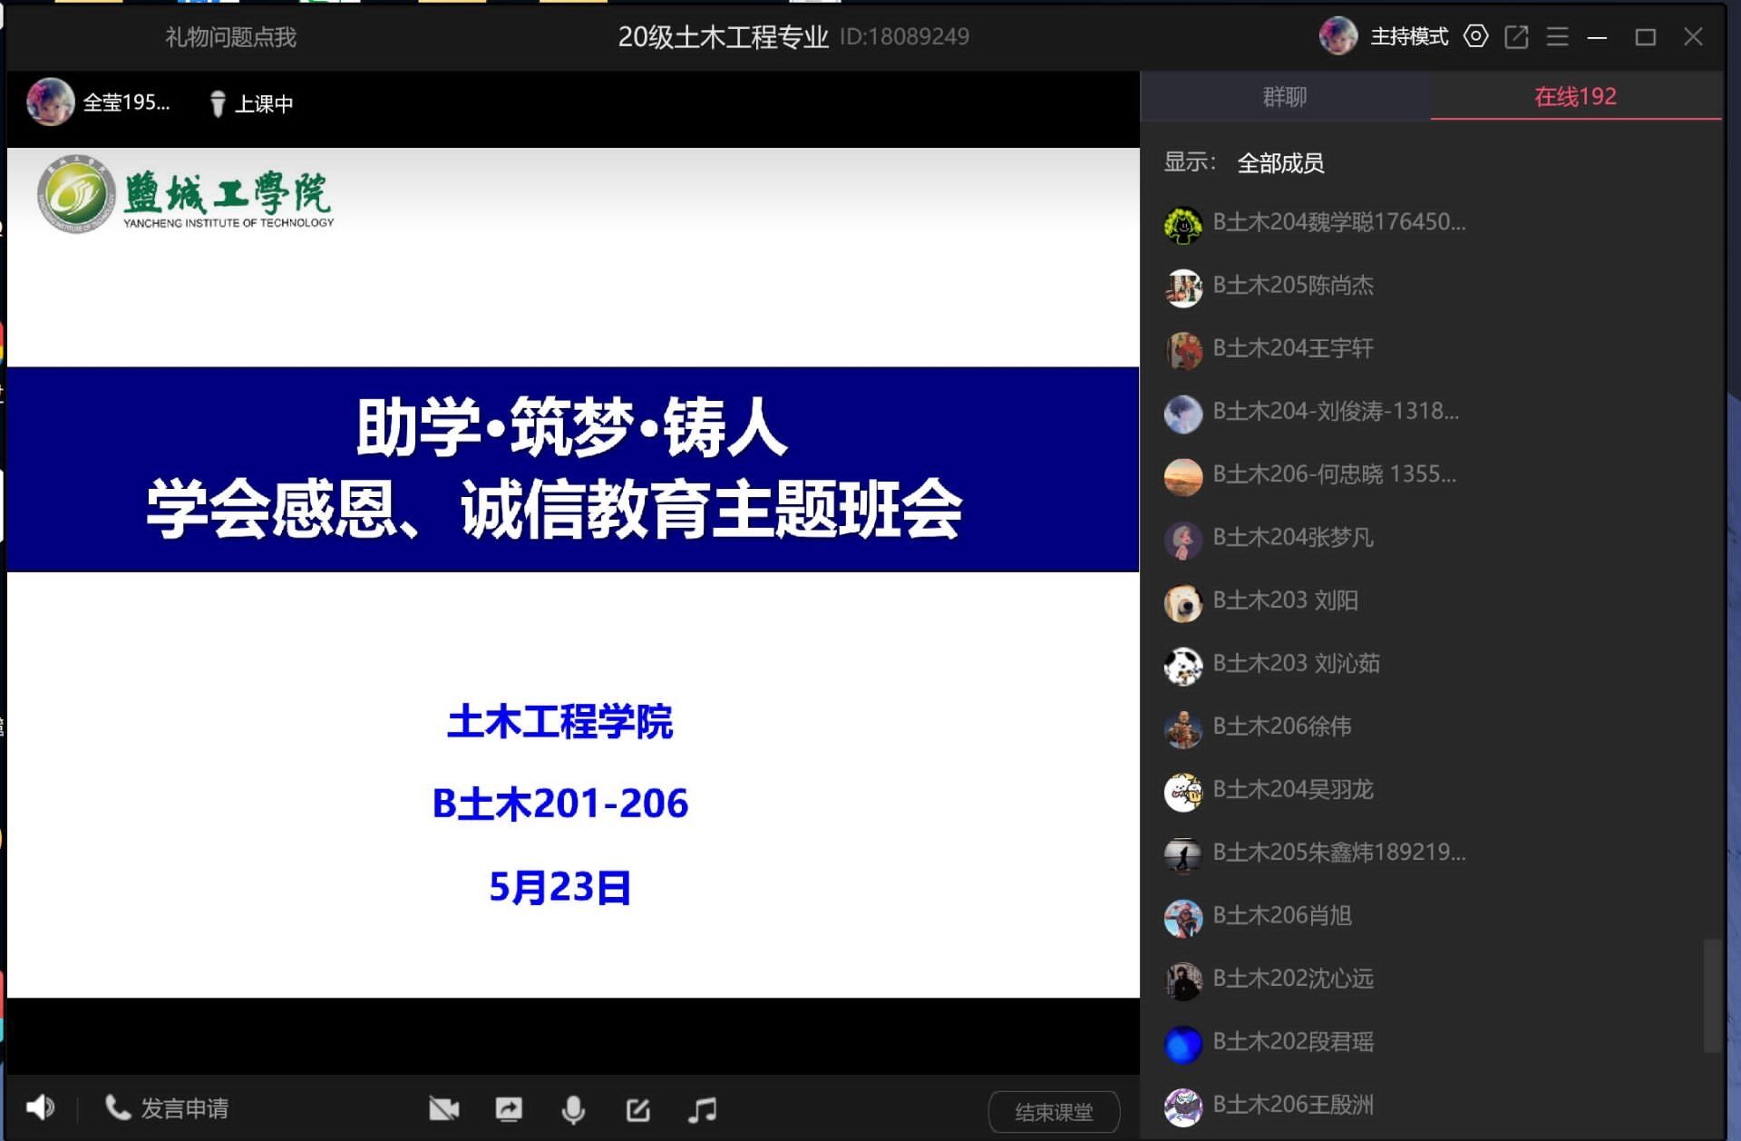Toggle the microphone icon
Viewport: 1741px width, 1141px height.
coord(573,1109)
